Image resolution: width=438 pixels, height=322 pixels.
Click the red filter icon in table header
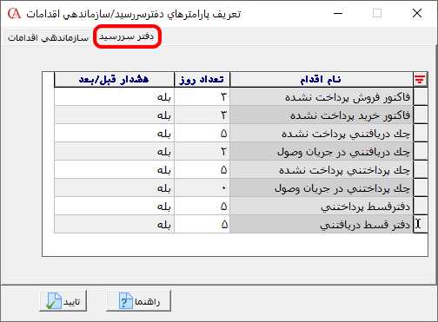(420, 79)
